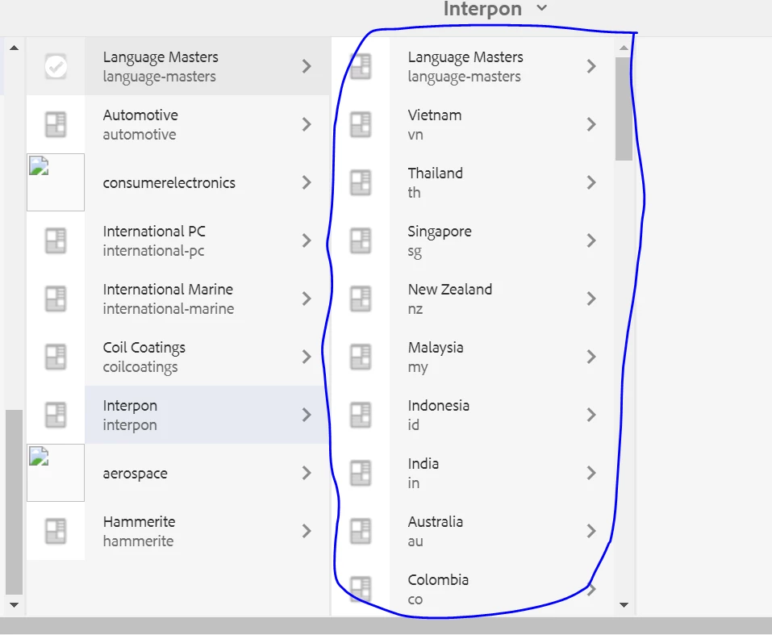Screen dimensions: 772x635
Task: Expand the Interpon chevron in left column
Action: [307, 415]
